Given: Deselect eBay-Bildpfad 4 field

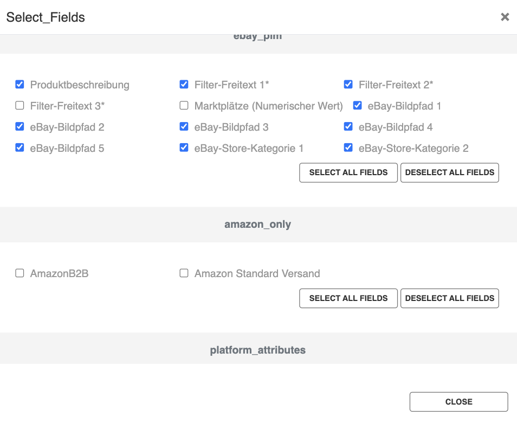Looking at the screenshot, I should coord(348,127).
